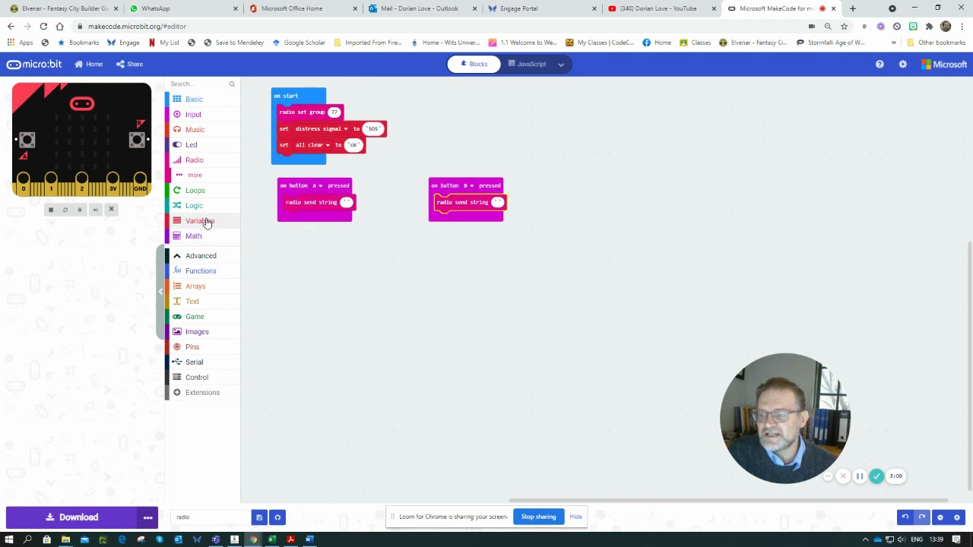Stop the simulator
Image resolution: width=973 pixels, height=547 pixels.
[51, 210]
